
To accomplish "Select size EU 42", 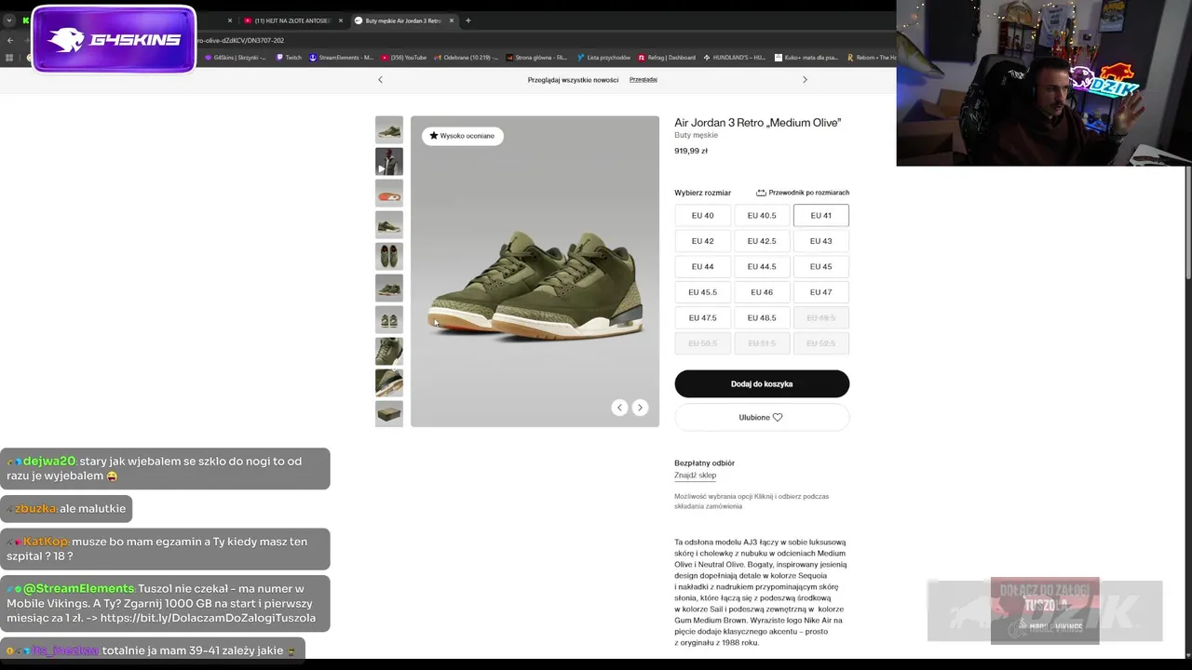I will 702,241.
